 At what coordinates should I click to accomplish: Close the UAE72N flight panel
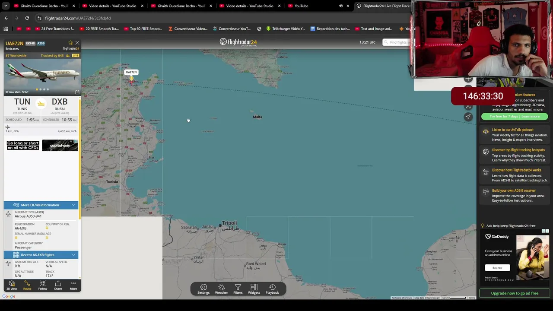(77, 43)
